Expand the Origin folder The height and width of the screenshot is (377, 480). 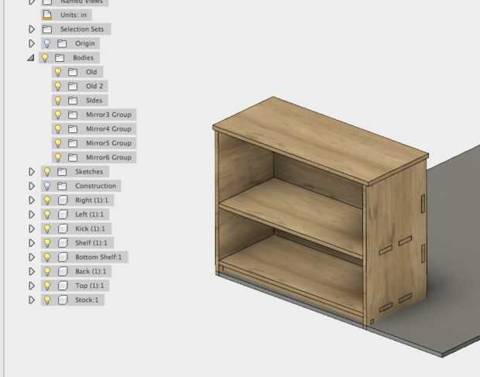click(x=32, y=43)
